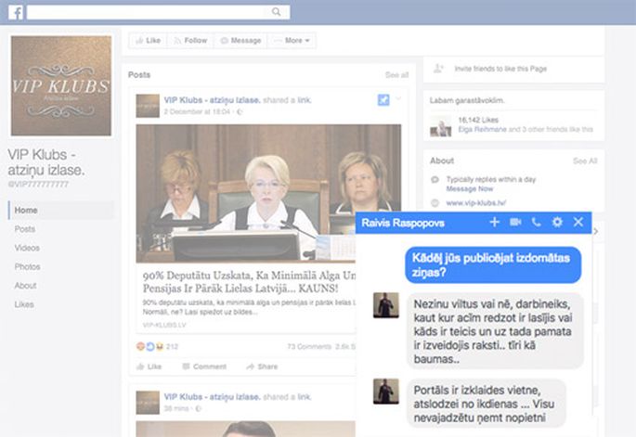The image size is (636, 437).
Task: Click friend photo in likes panel
Action: click(x=441, y=125)
